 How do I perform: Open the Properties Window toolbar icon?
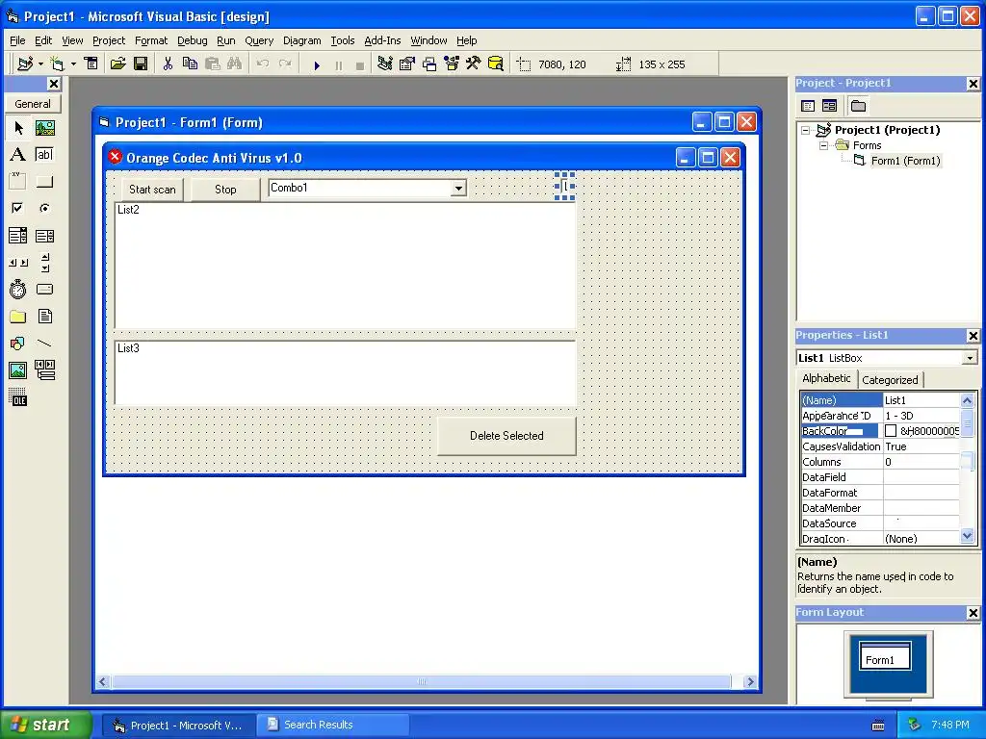click(x=407, y=64)
